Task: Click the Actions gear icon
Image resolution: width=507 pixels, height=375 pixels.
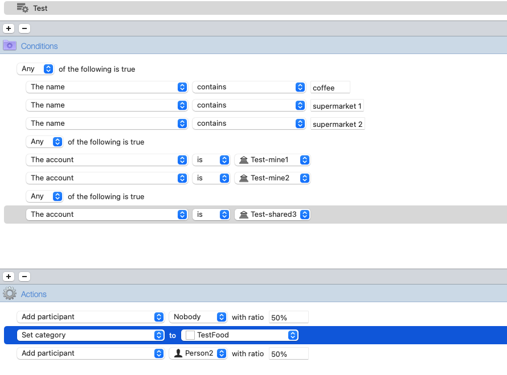Action: tap(10, 294)
